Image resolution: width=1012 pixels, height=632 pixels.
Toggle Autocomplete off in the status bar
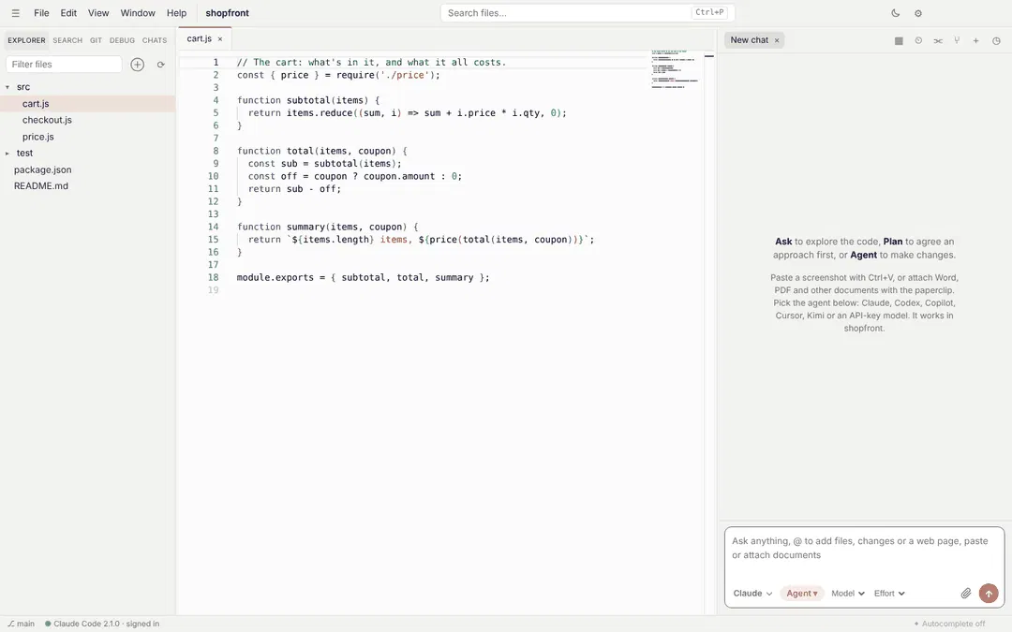click(949, 624)
